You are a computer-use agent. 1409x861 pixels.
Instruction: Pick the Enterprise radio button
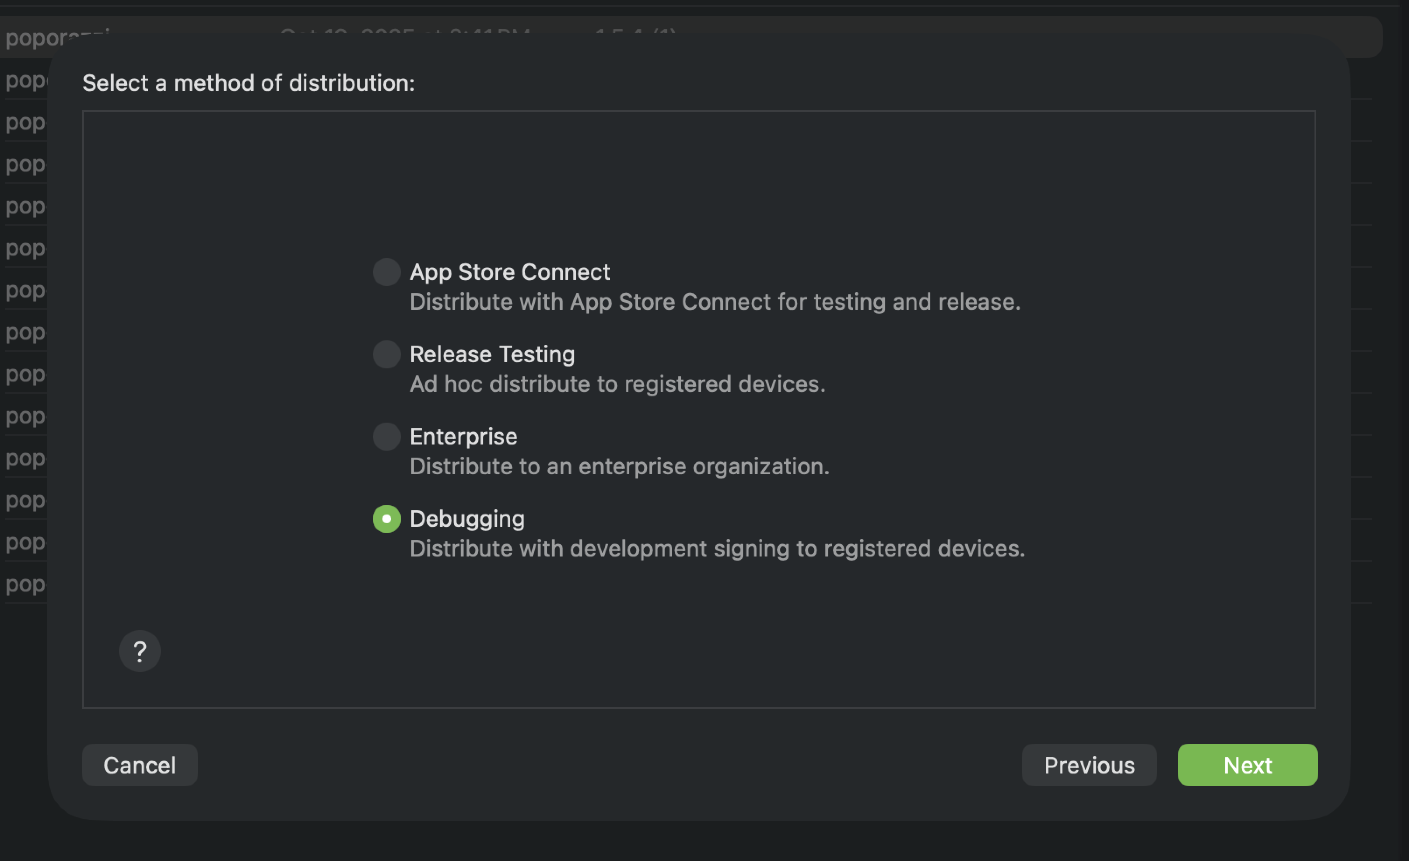tap(386, 437)
